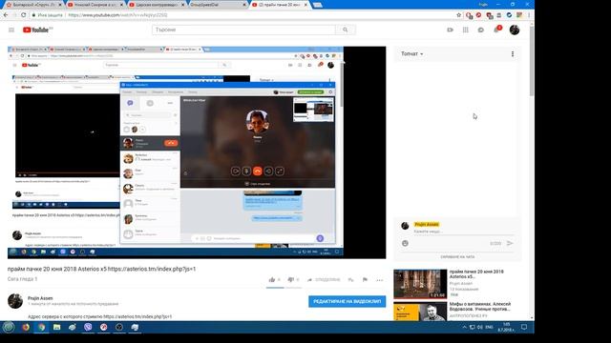Open Мифы о витаминах video title
This screenshot has width=611, height=343.
[480, 307]
